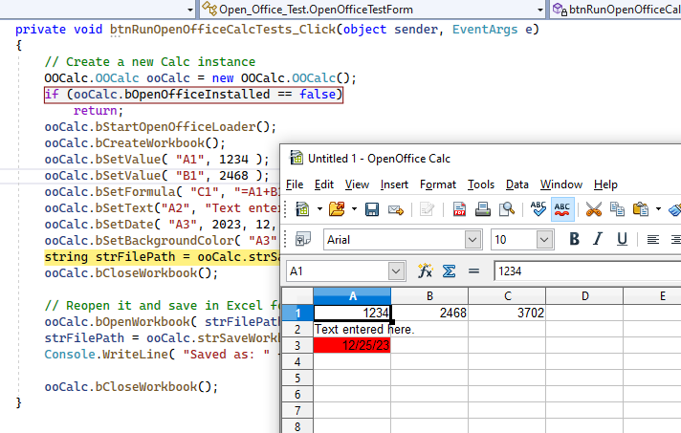
Task: Select column C header
Action: [507, 296]
